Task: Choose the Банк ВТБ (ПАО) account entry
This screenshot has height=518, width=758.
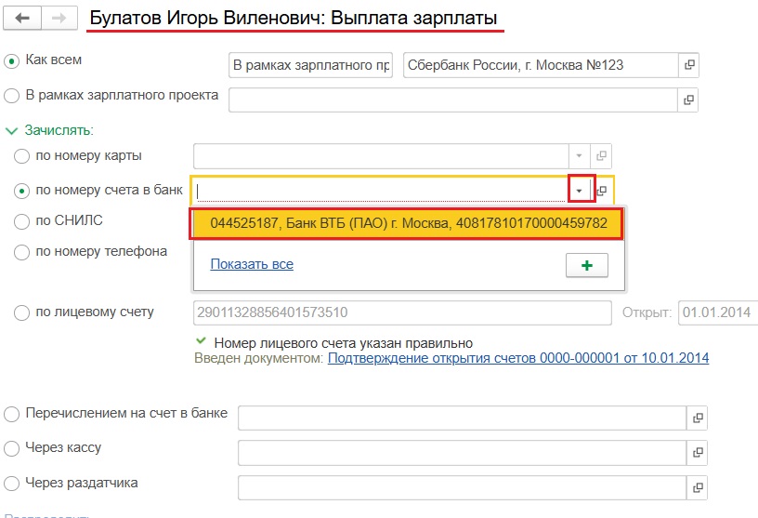Action: tap(408, 224)
